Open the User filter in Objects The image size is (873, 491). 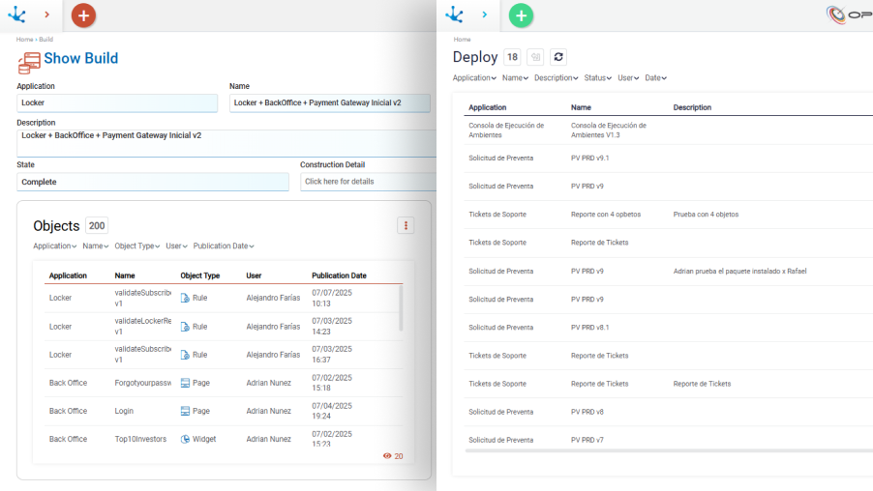tap(176, 245)
